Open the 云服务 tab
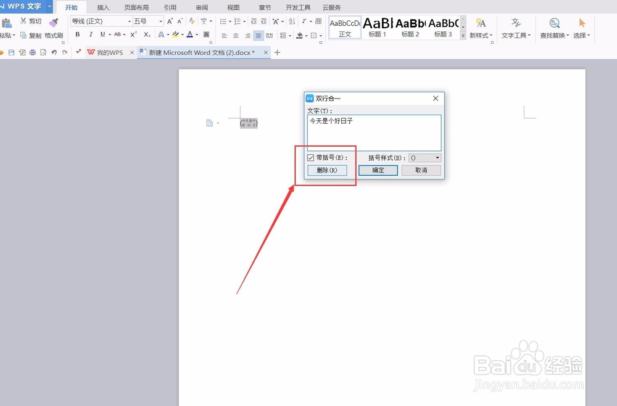The height and width of the screenshot is (406, 617). coord(332,7)
